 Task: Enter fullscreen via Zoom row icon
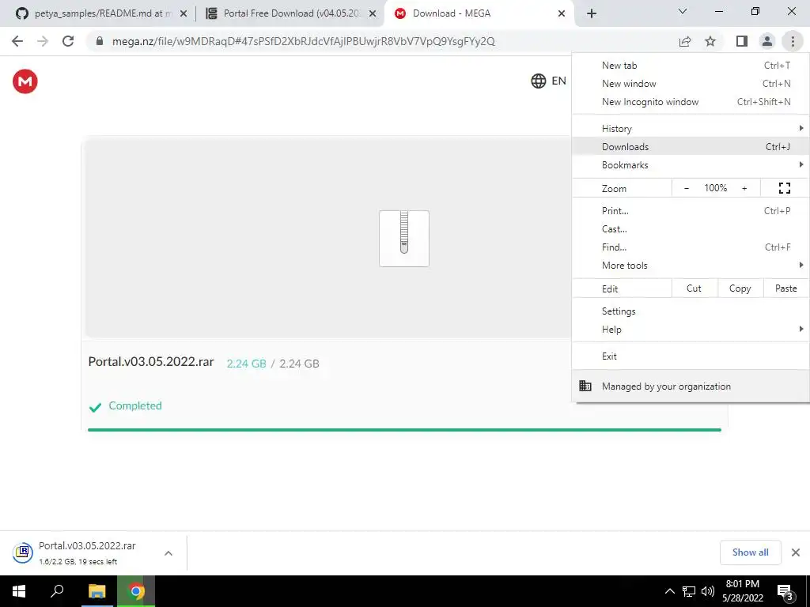[x=784, y=188]
